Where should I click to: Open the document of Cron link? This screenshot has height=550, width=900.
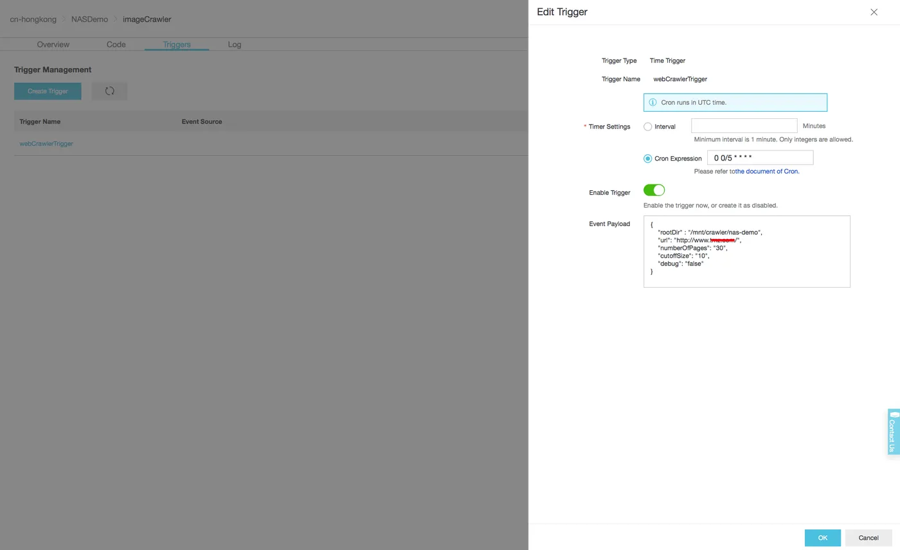[x=768, y=172]
